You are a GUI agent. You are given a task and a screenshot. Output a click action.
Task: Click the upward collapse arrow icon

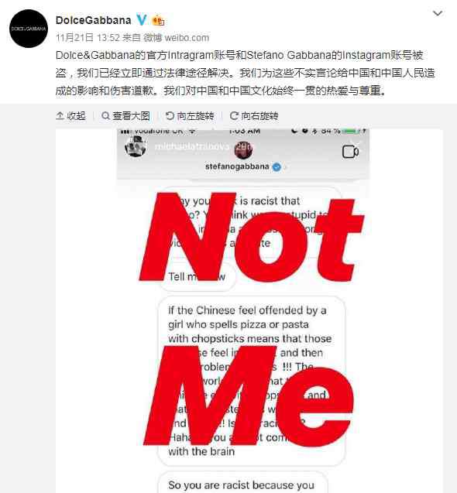60,116
